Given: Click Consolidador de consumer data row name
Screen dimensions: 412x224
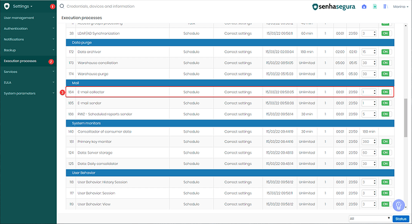Looking at the screenshot, I should coord(104,131).
